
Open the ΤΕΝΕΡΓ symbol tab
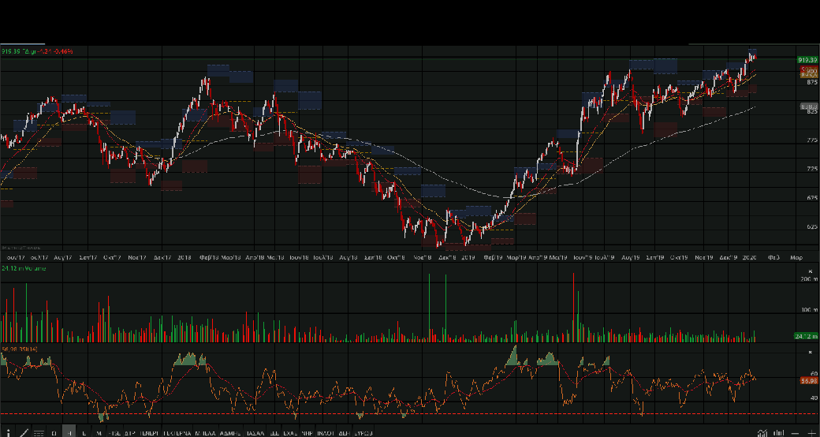point(149,432)
